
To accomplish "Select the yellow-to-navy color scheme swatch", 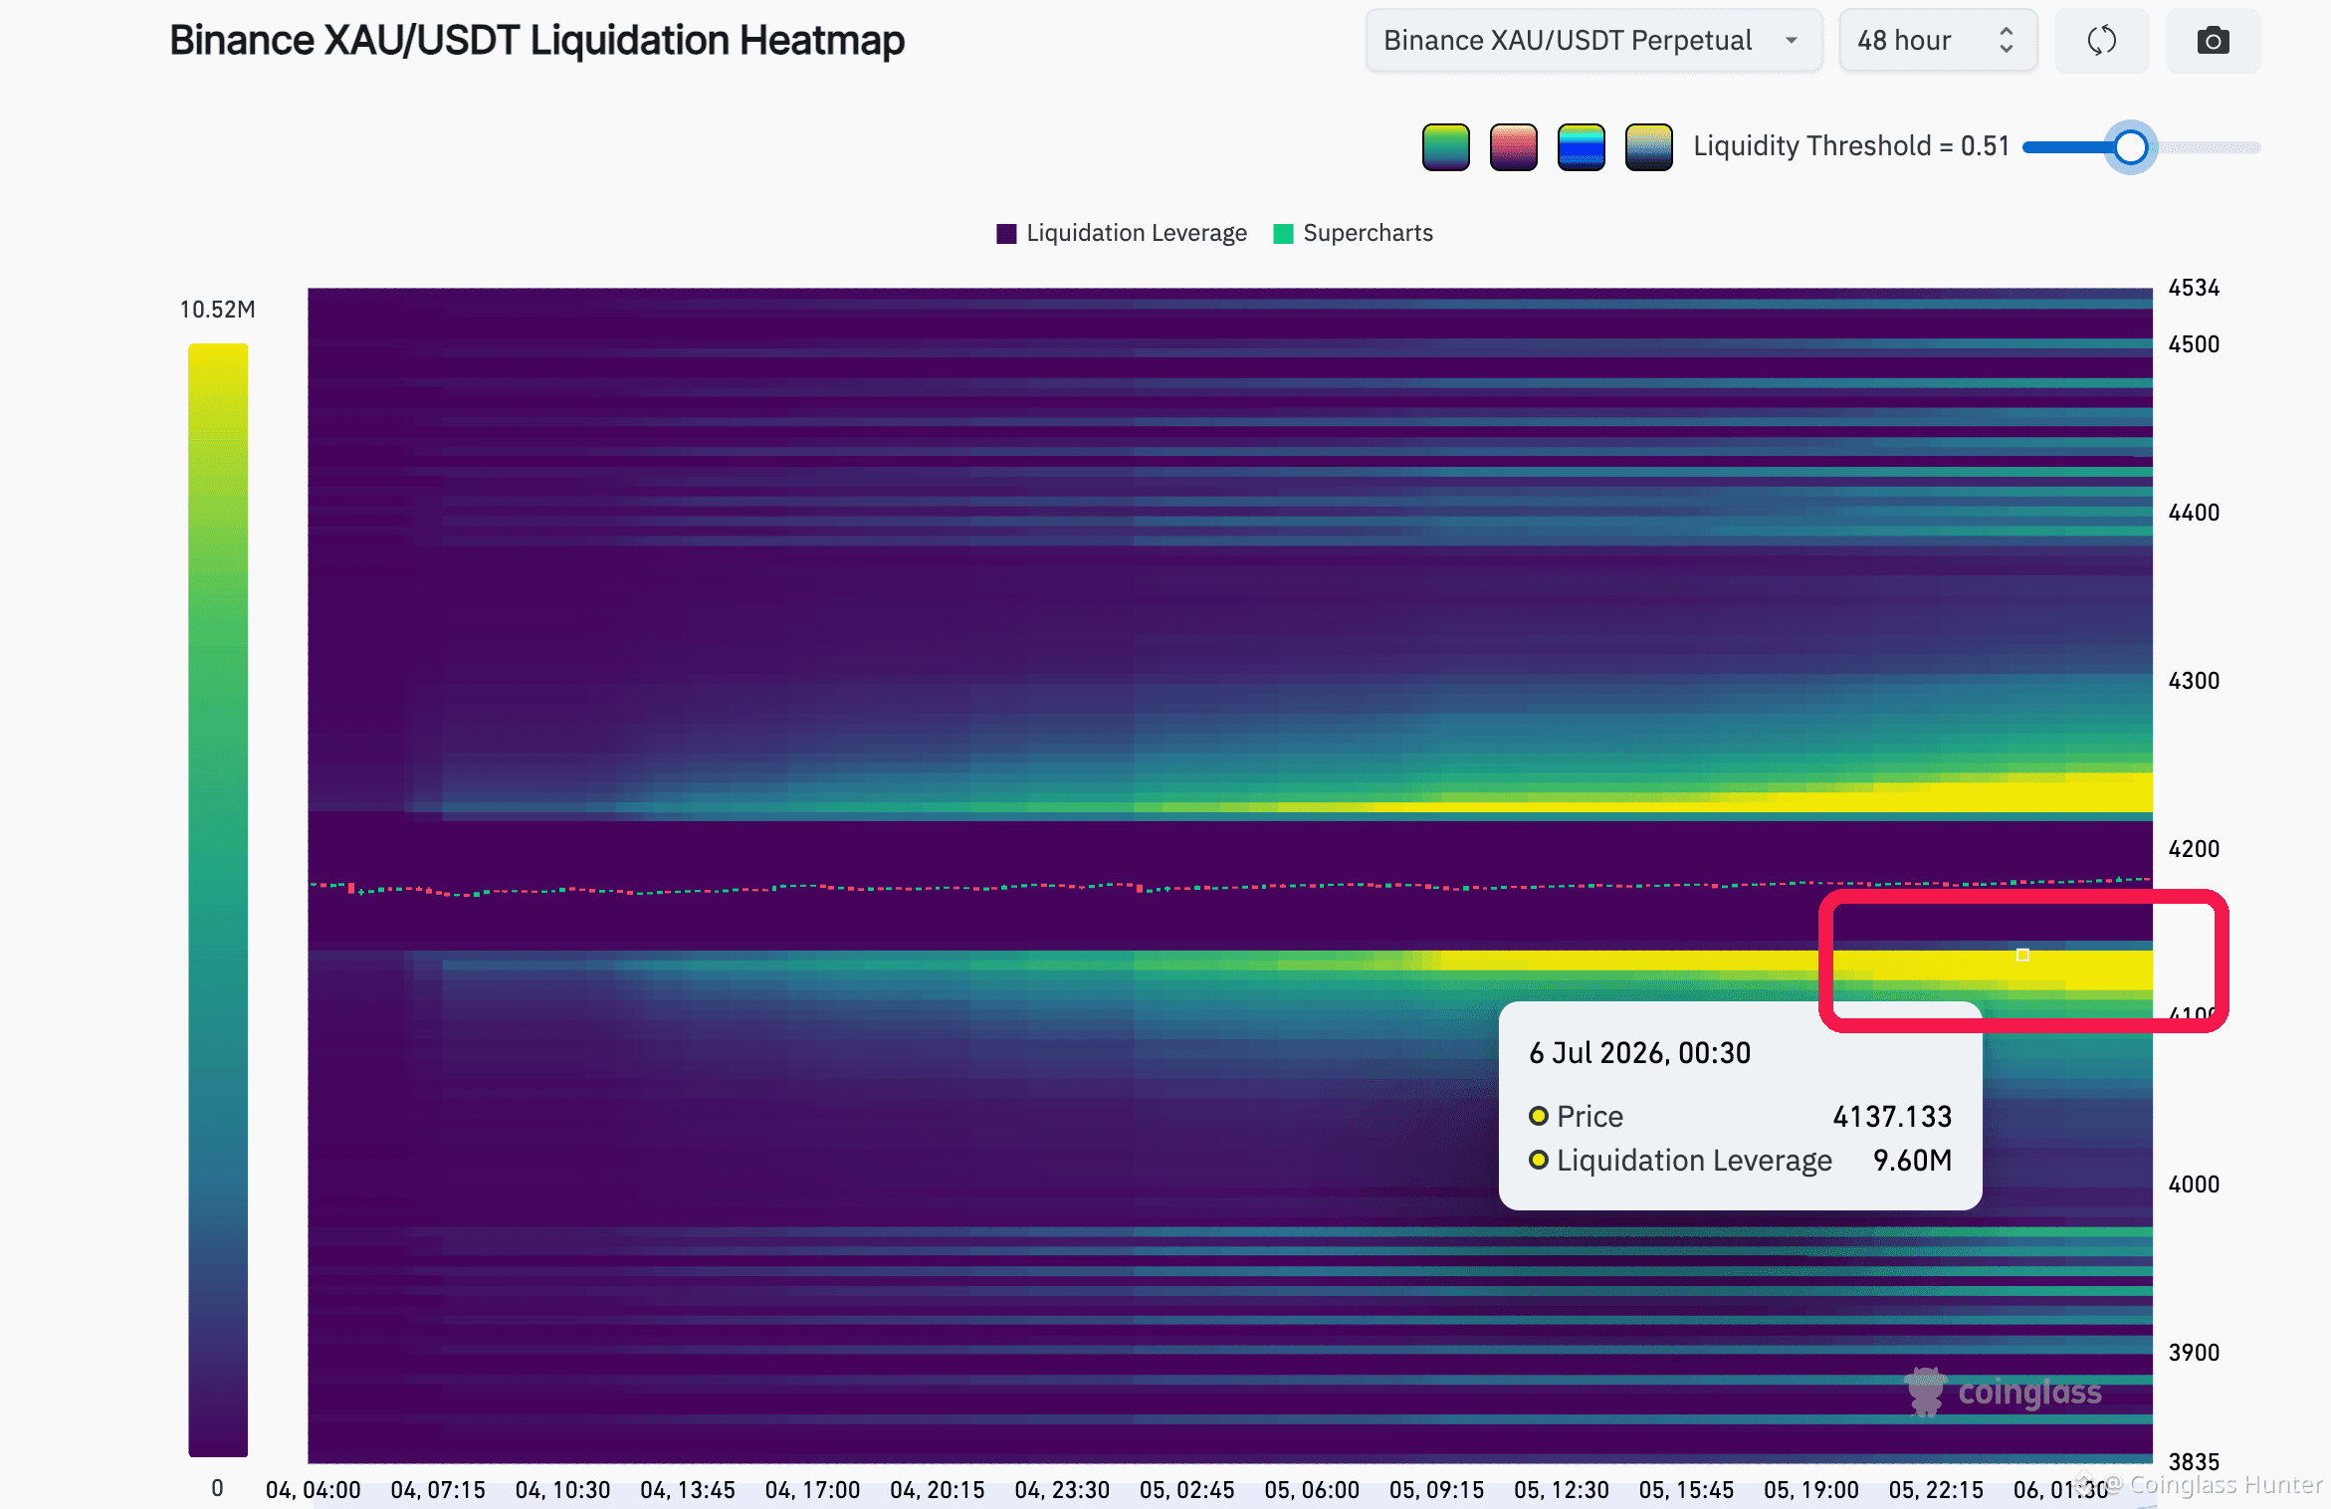I will click(1649, 147).
